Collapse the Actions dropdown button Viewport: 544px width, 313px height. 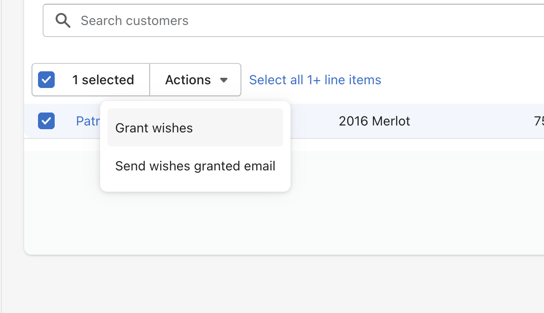tap(196, 80)
